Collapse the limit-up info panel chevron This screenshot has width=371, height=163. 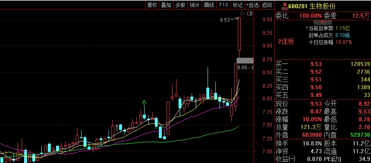pos(322,22)
